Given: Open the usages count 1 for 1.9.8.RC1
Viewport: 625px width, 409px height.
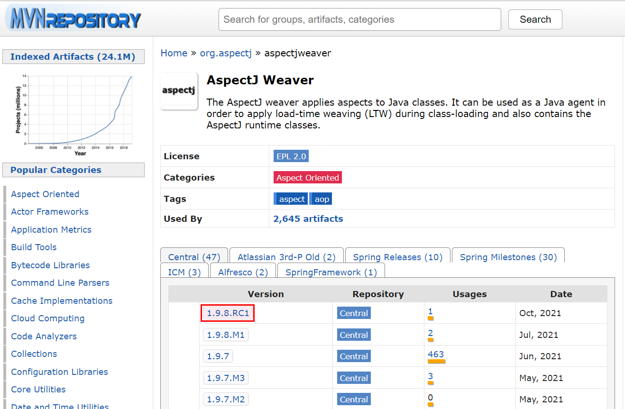Looking at the screenshot, I should coord(430,311).
